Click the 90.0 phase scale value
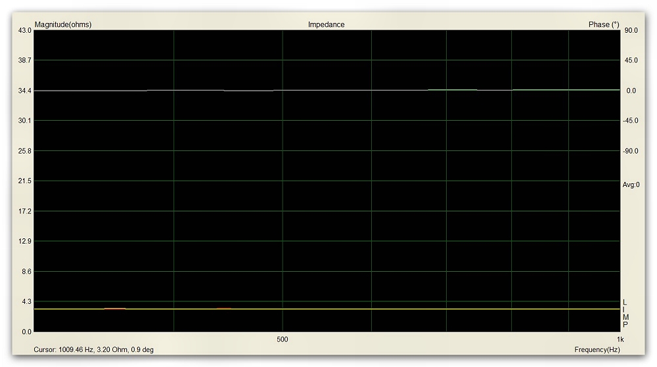The width and height of the screenshot is (657, 367). 630,30
